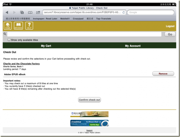Tap the padlock in page title
This screenshot has width=180, height=137.
point(70,8)
